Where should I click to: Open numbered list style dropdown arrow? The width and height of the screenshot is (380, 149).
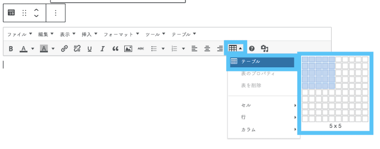pos(183,49)
